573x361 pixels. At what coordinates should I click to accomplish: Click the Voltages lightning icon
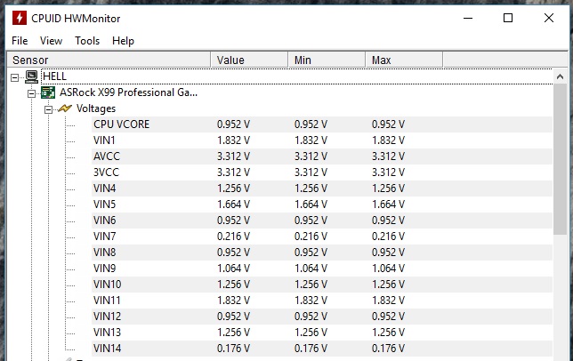pyautogui.click(x=65, y=108)
